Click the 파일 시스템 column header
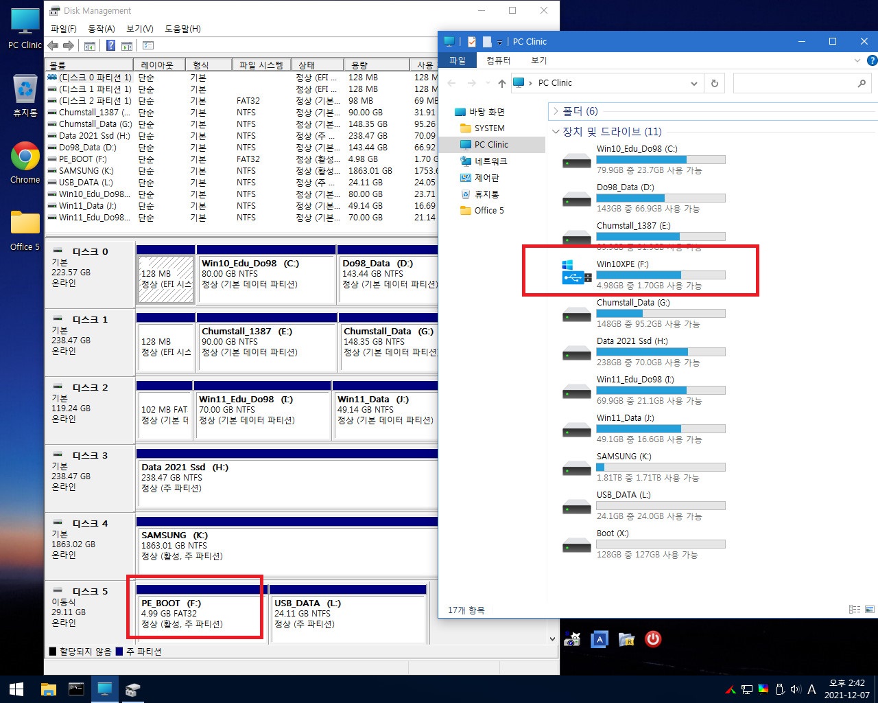 (261, 65)
